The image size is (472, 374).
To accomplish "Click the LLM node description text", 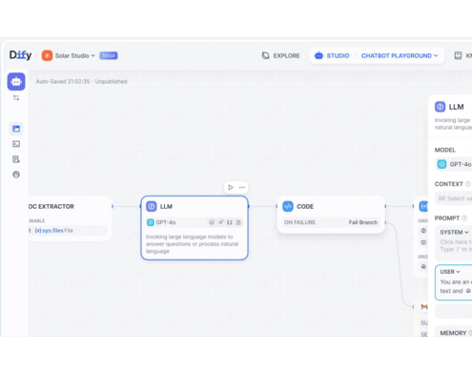I will 192,244.
